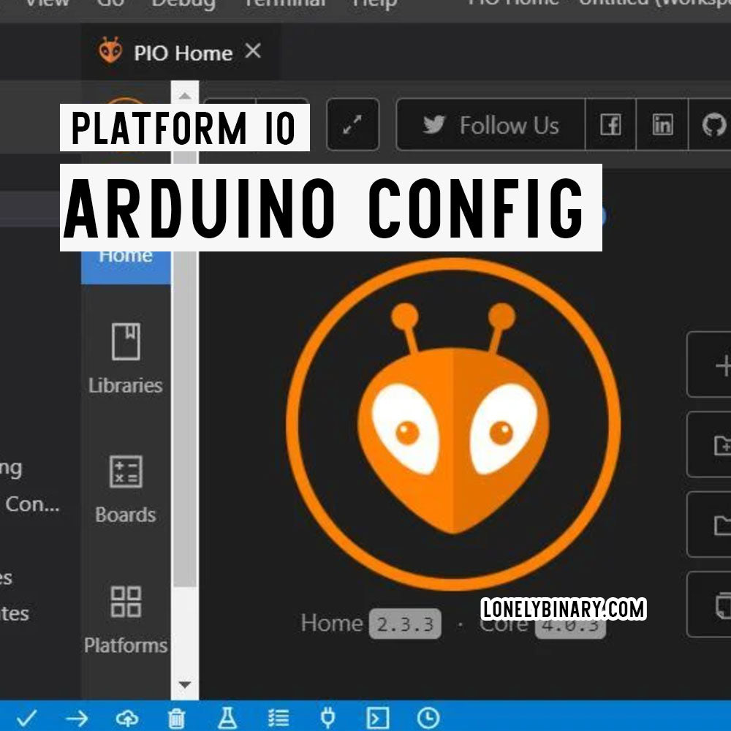Viewport: 731px width, 731px height.
Task: Close the PIO Home tab
Action: (252, 51)
